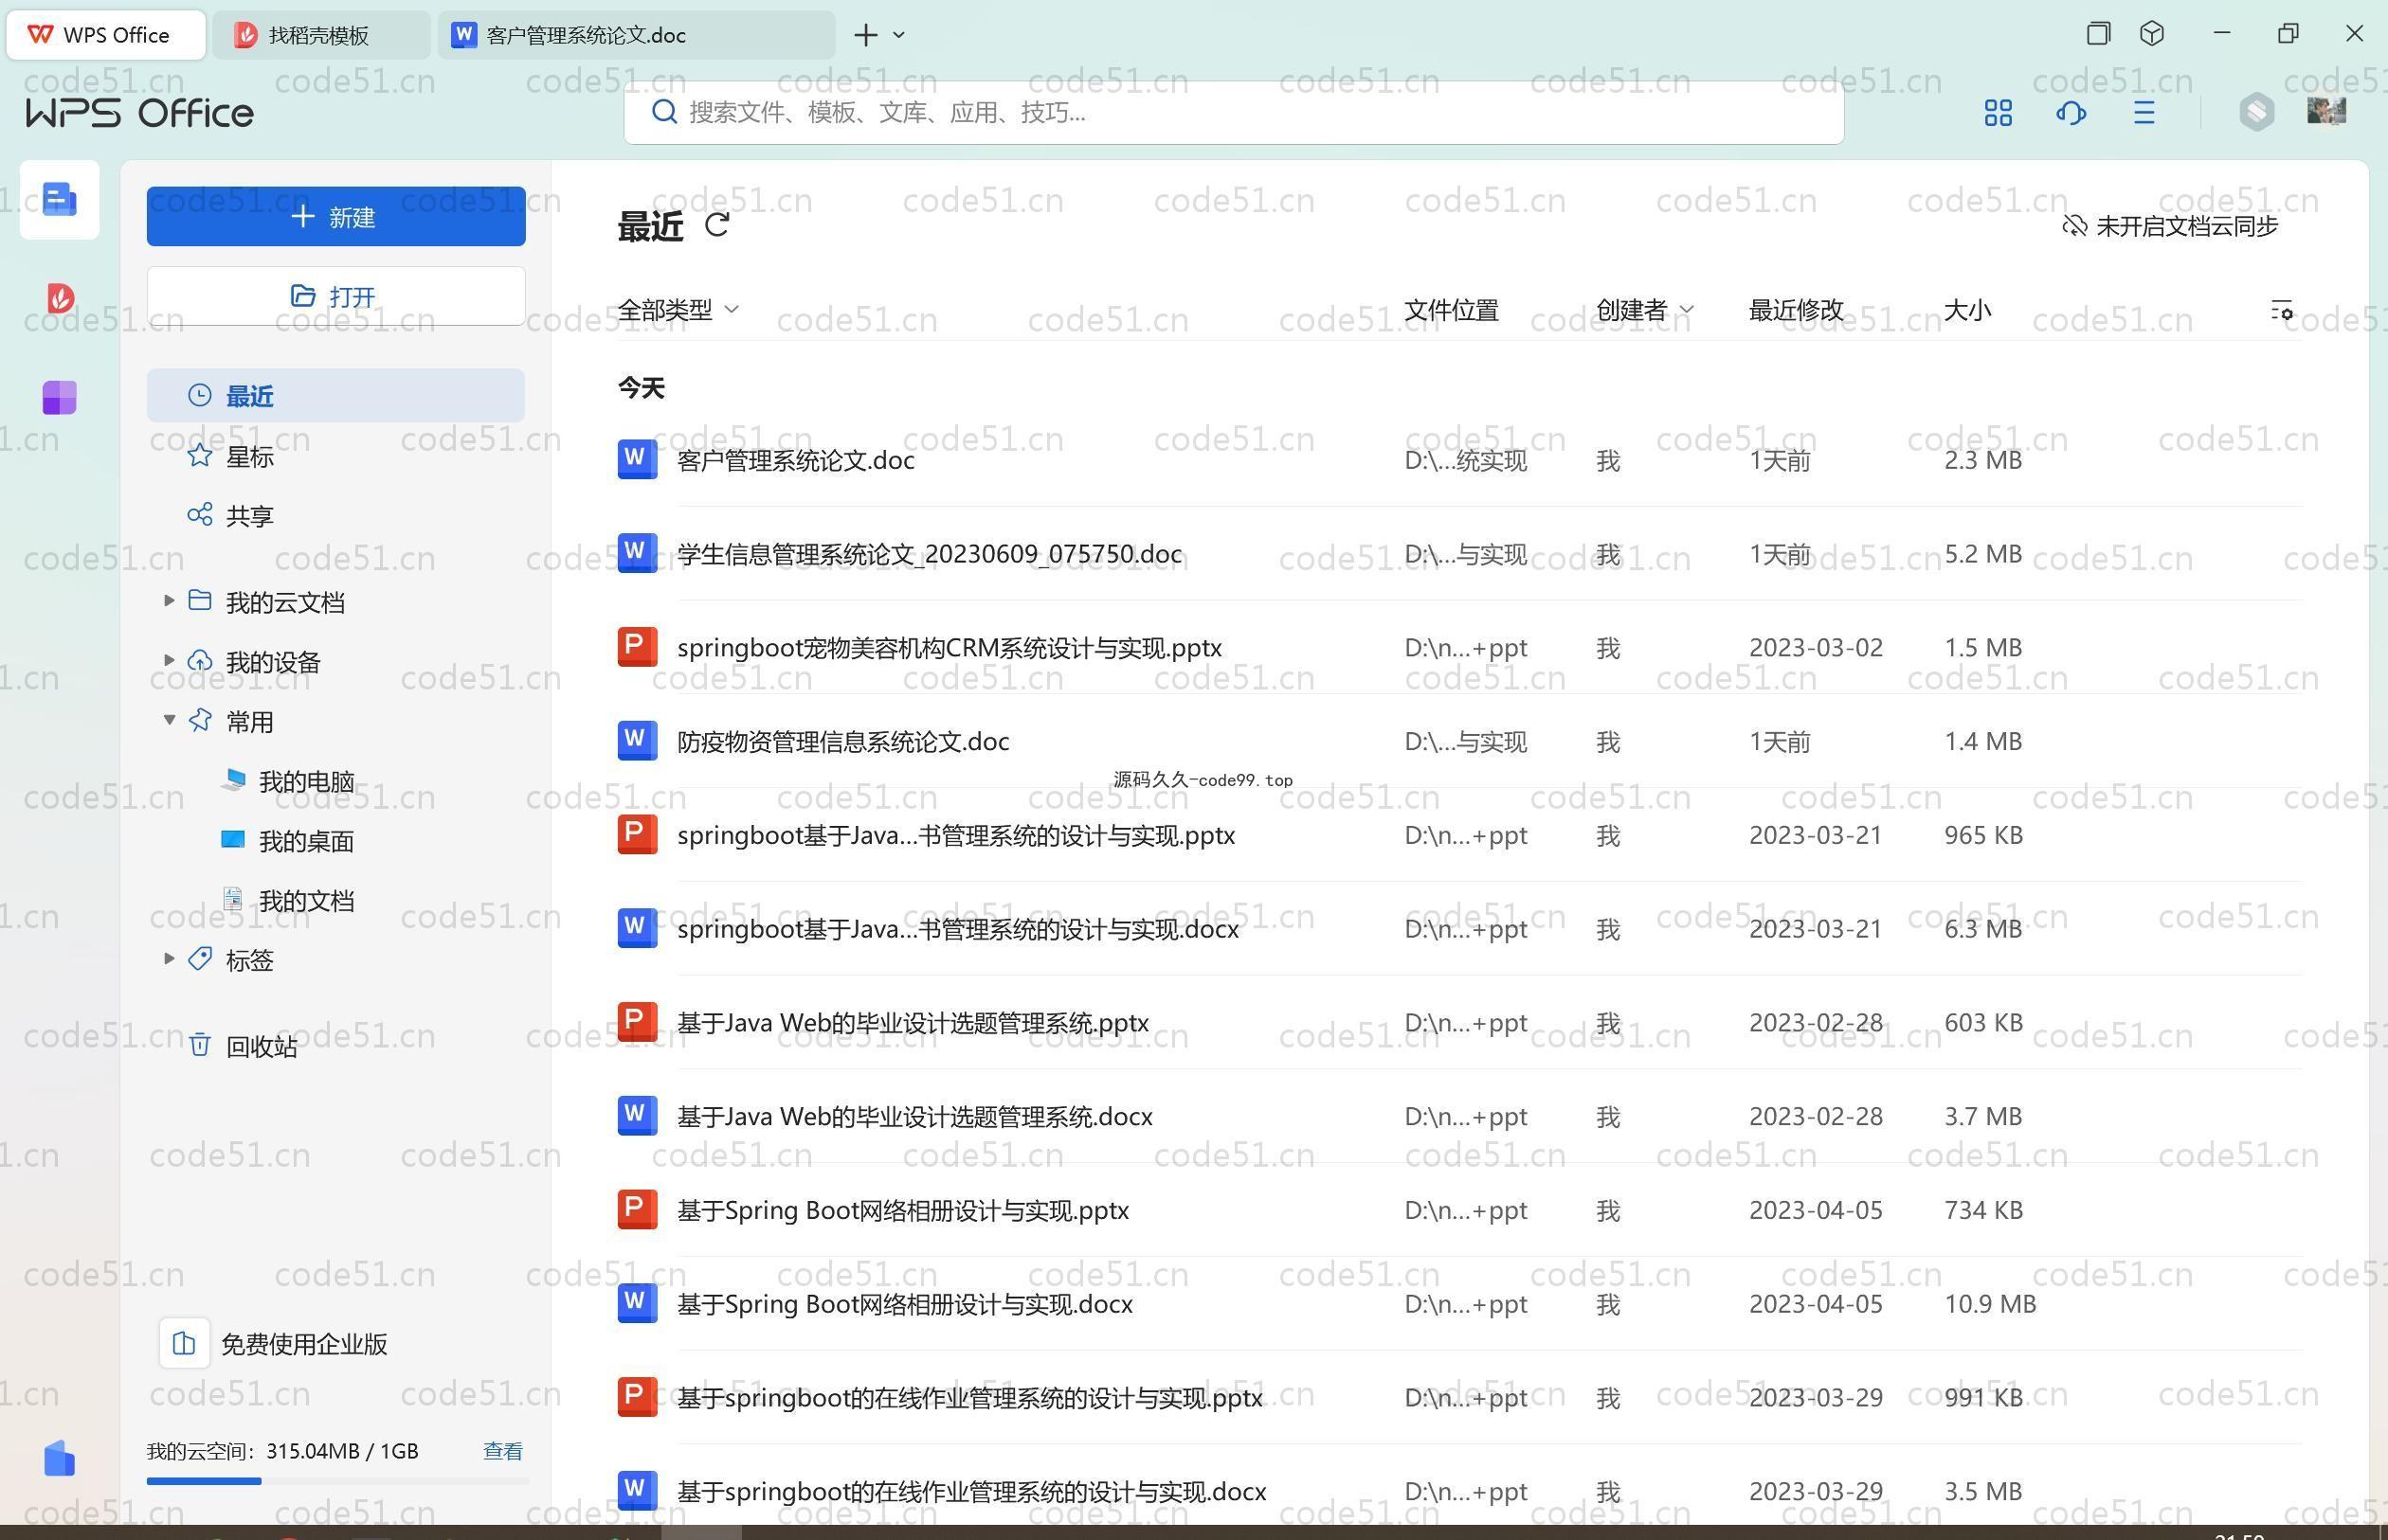Click the 查看 cloud space link
Image resolution: width=2388 pixels, height=1540 pixels.
502,1451
